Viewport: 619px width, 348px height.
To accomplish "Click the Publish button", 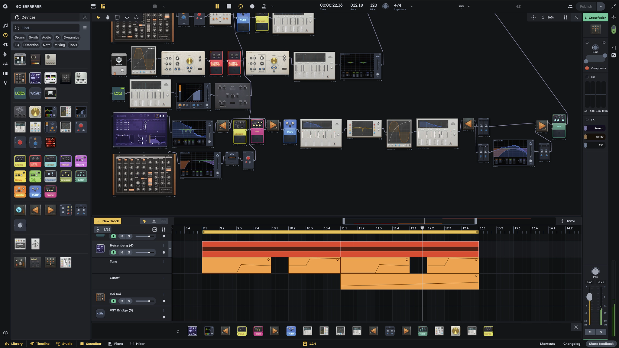I will point(586,6).
